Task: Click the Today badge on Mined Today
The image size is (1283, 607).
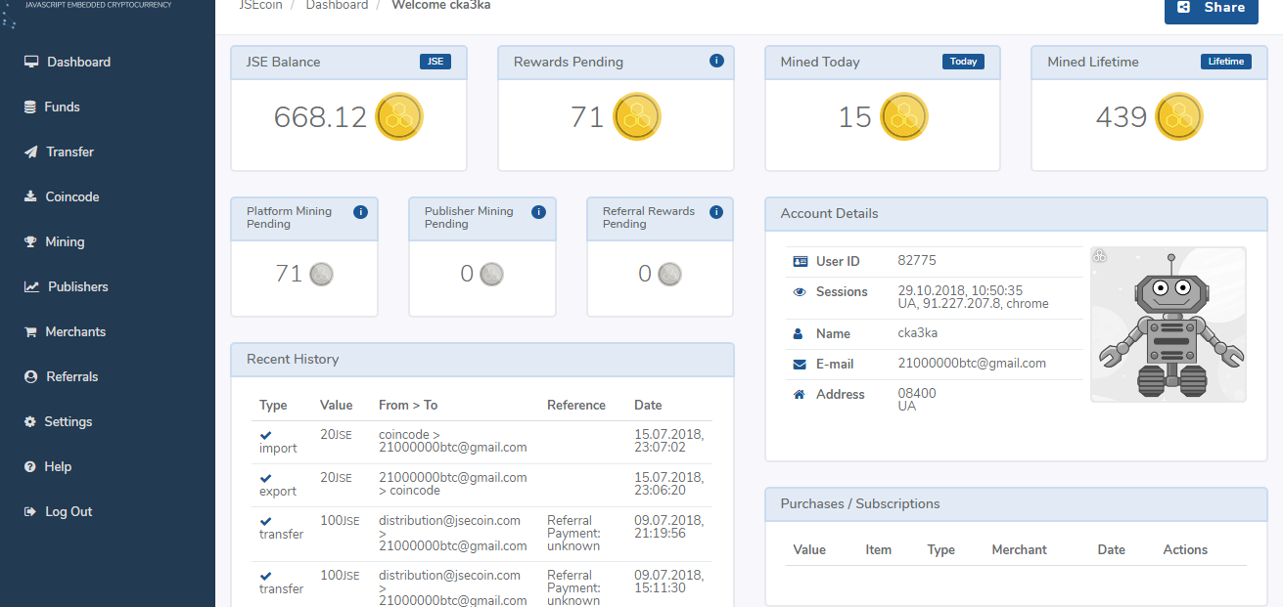Action: 964,62
